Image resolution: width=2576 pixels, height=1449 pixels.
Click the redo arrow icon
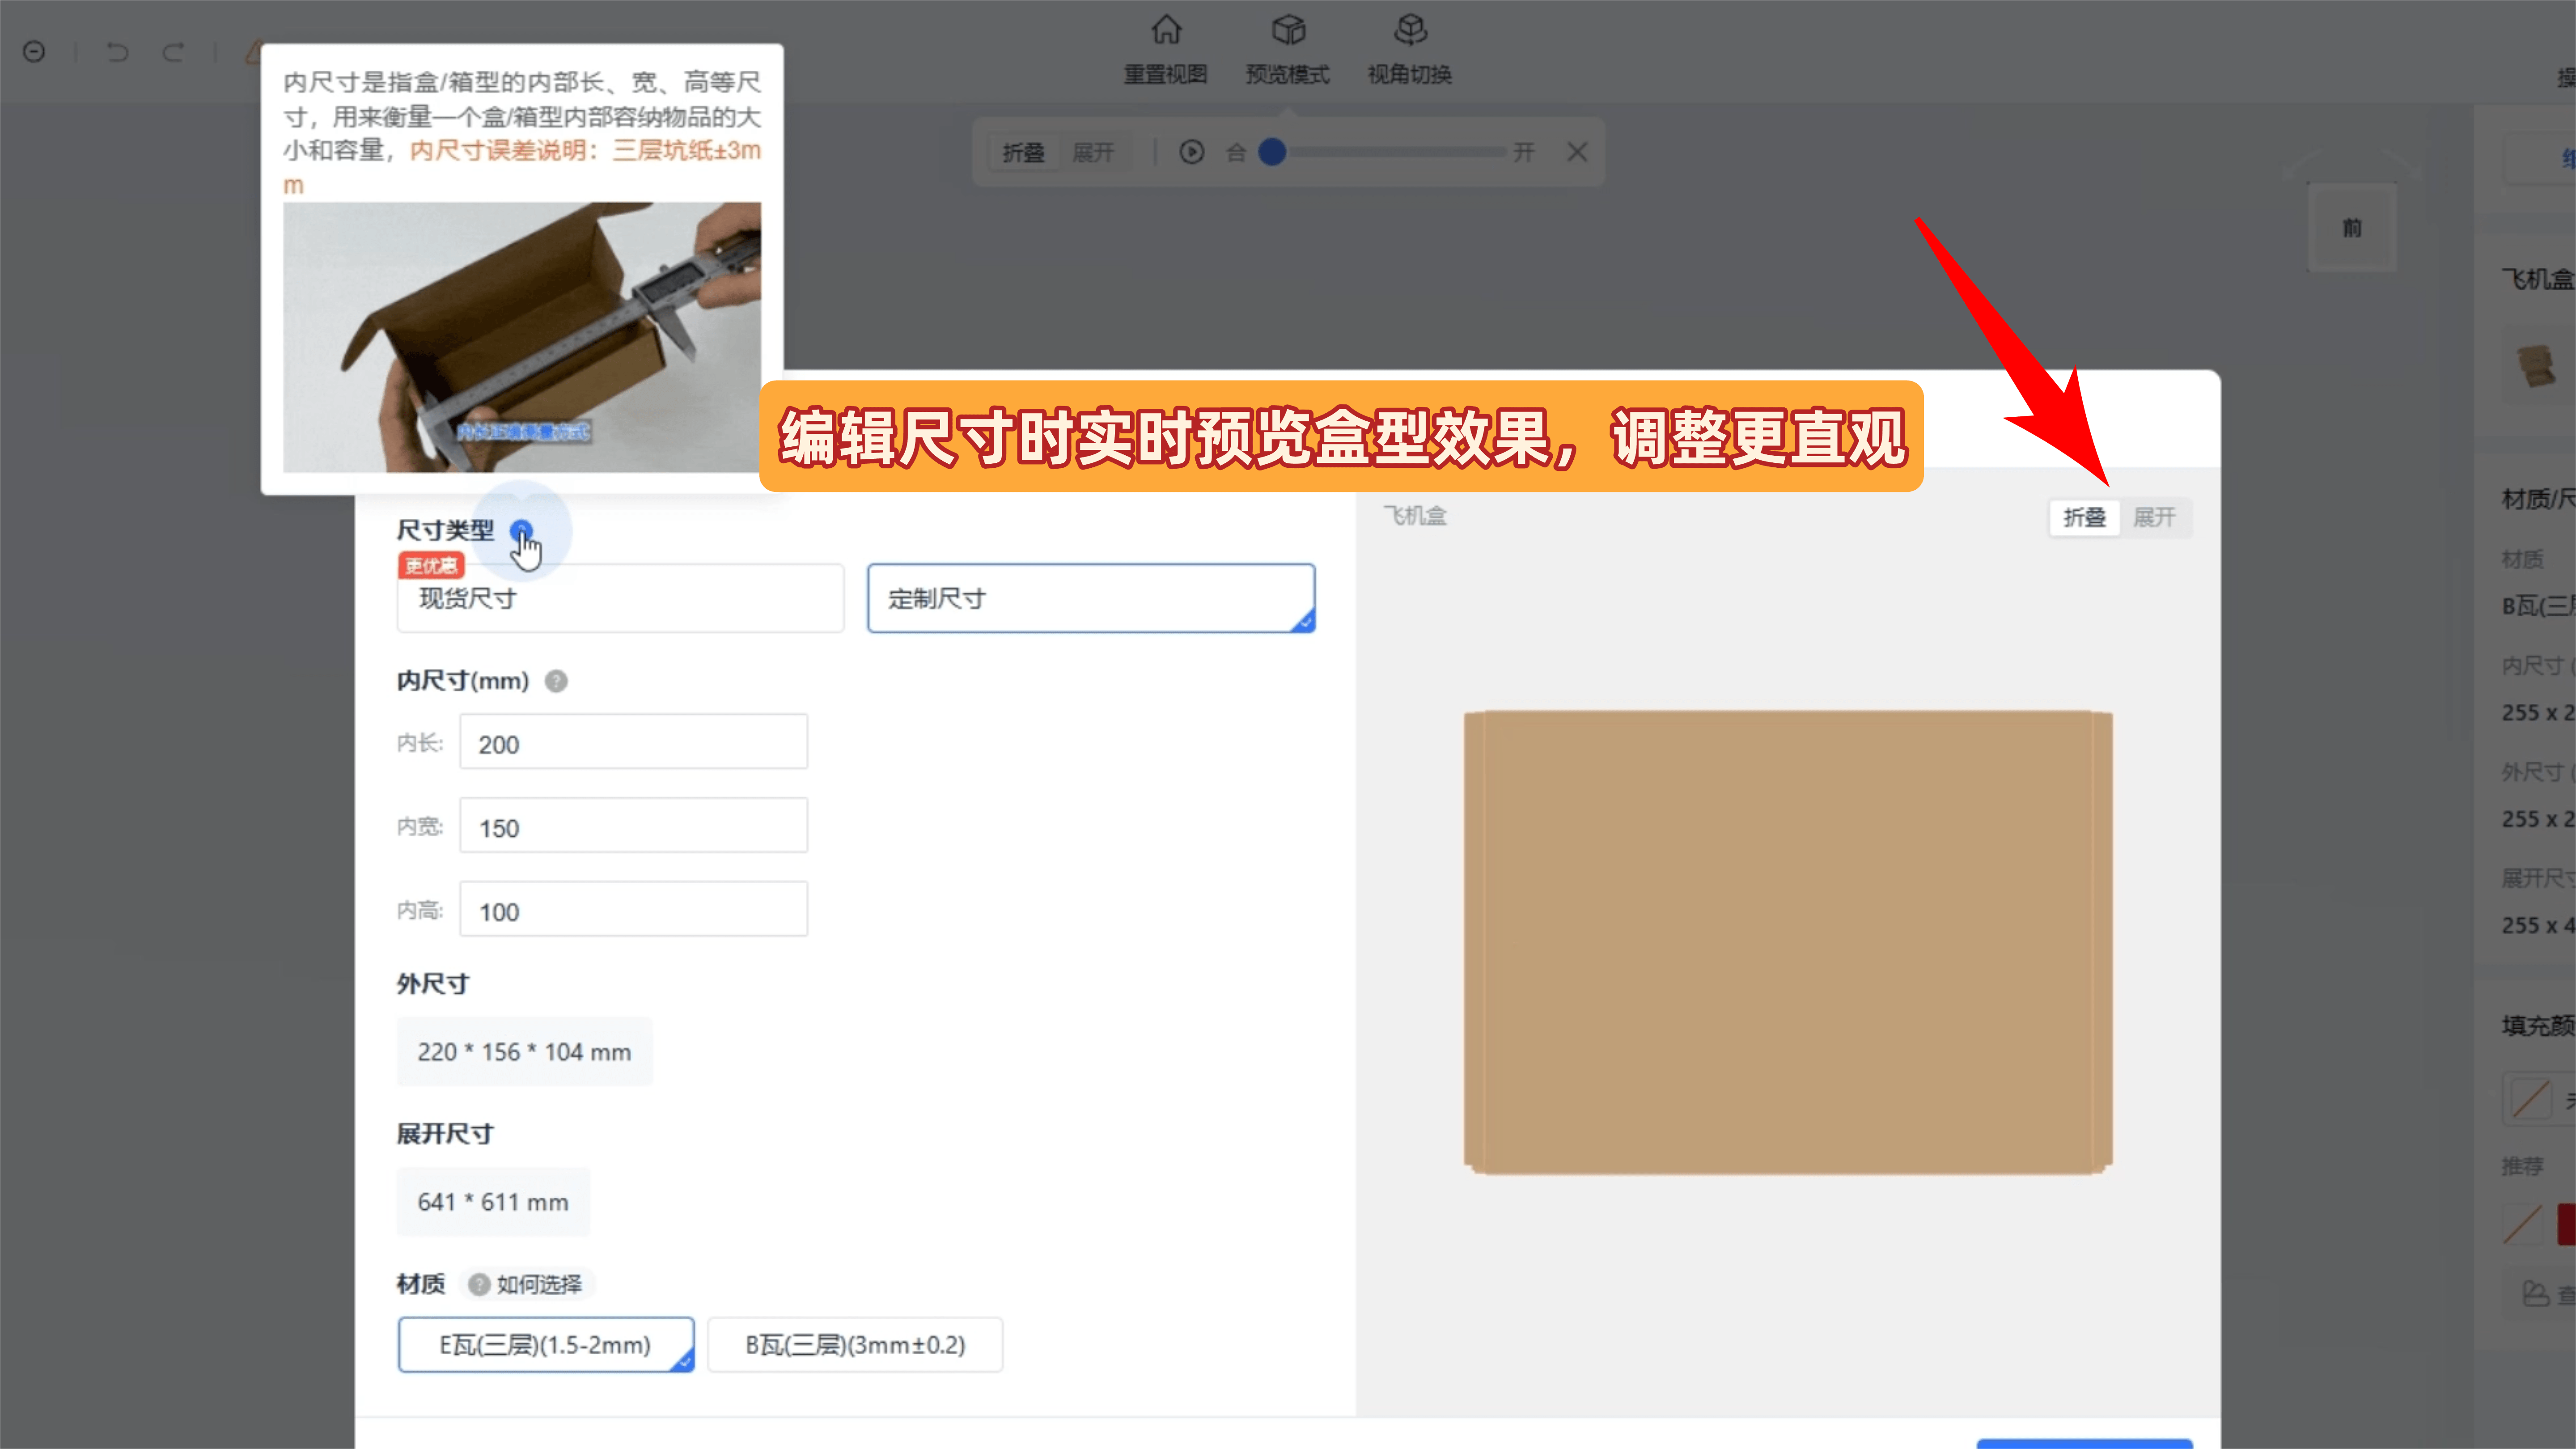174,52
